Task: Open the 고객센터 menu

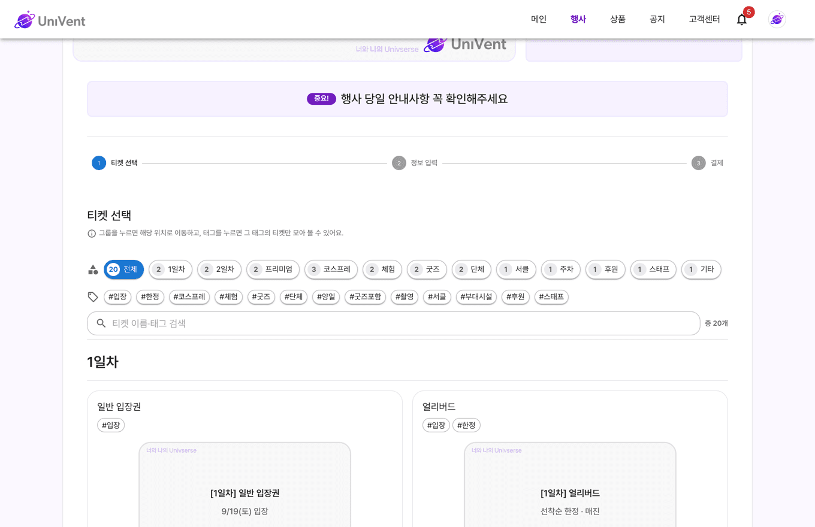Action: click(x=705, y=19)
